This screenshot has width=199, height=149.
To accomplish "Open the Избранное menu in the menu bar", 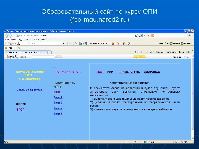I will click(x=28, y=40).
